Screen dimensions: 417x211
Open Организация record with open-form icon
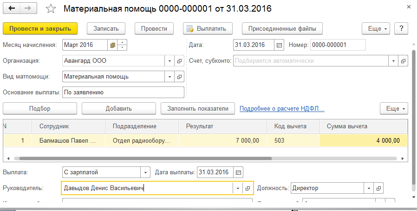(x=180, y=61)
